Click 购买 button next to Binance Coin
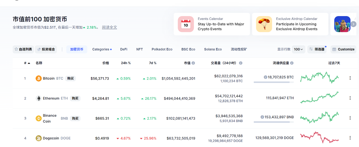Viewport: 359px width, 147px height. (x=75, y=119)
